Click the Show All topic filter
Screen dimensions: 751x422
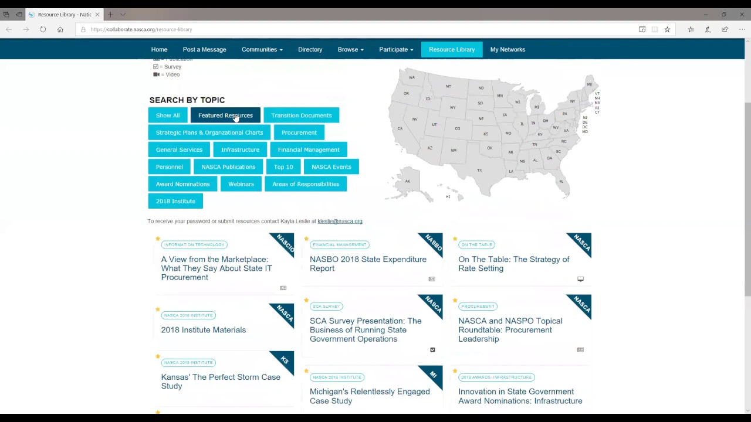(x=168, y=115)
